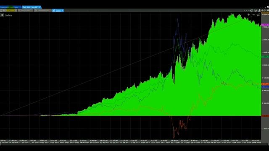Click the open-folder icon in top-right toolbar
The width and height of the screenshot is (269, 151).
point(252,10)
